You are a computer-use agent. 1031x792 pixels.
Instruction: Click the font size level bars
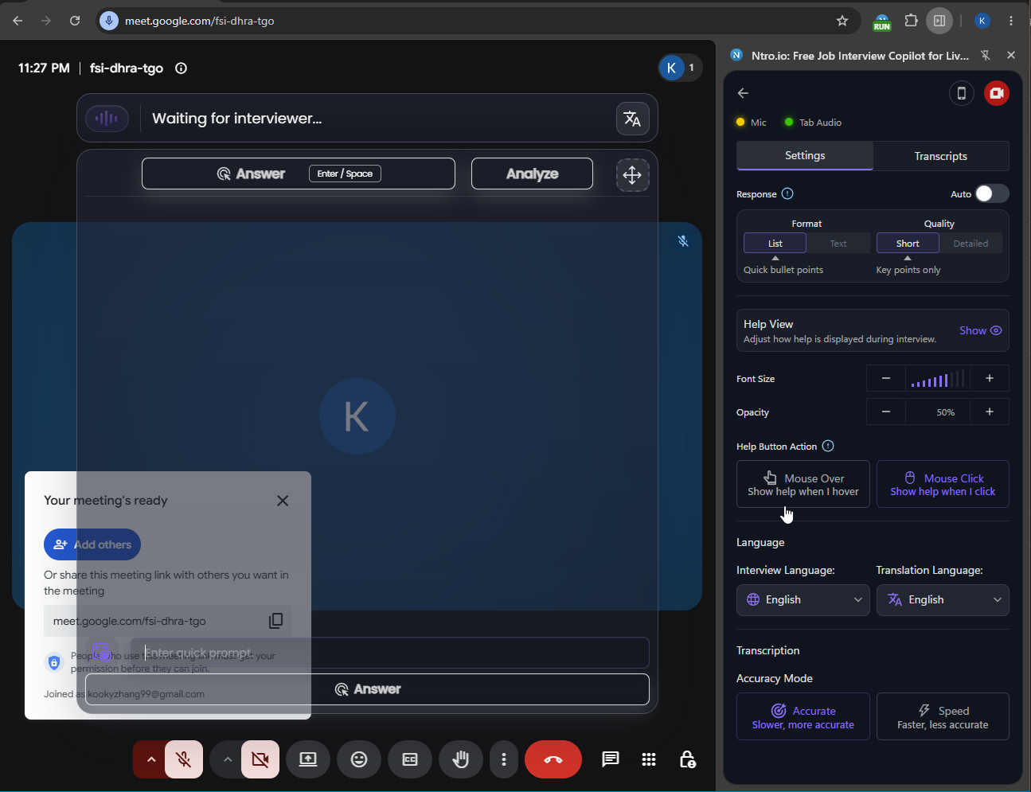pyautogui.click(x=938, y=380)
